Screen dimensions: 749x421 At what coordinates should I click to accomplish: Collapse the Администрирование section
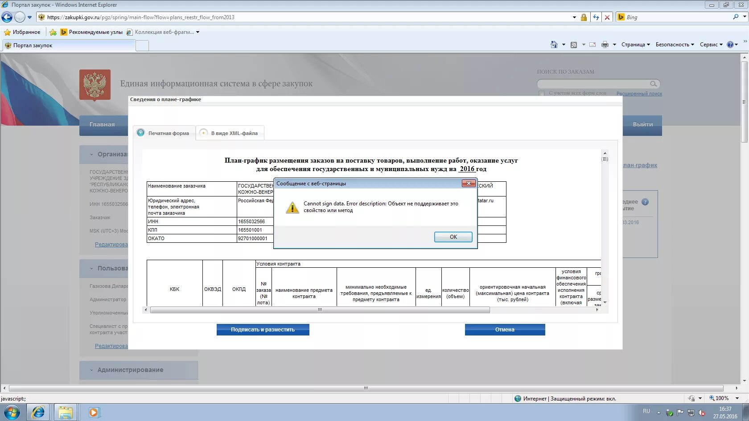[x=91, y=370]
